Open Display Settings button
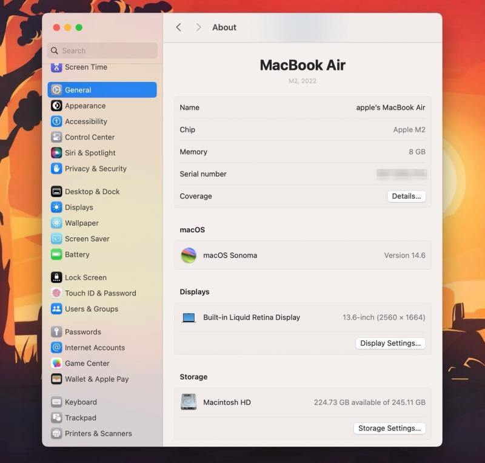The width and height of the screenshot is (485, 463). pyautogui.click(x=390, y=343)
